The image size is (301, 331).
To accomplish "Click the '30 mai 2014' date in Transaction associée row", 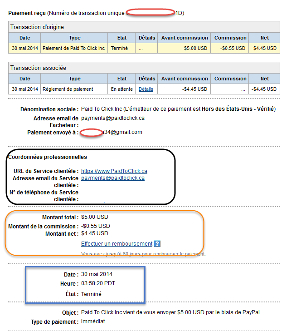I will (x=25, y=89).
